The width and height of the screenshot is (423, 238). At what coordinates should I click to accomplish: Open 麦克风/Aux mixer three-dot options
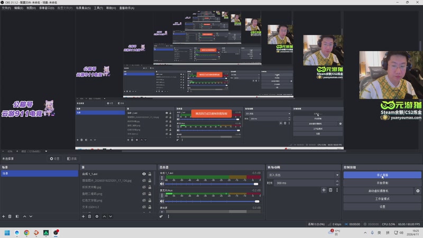pos(162,195)
